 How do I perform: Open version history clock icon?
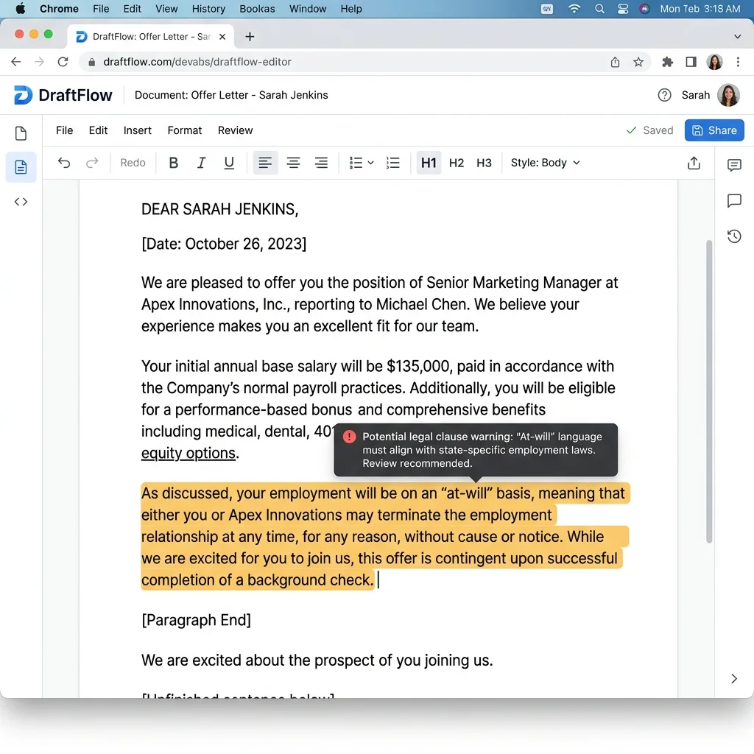pyautogui.click(x=734, y=236)
